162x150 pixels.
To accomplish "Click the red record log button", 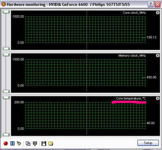I will tap(6, 144).
